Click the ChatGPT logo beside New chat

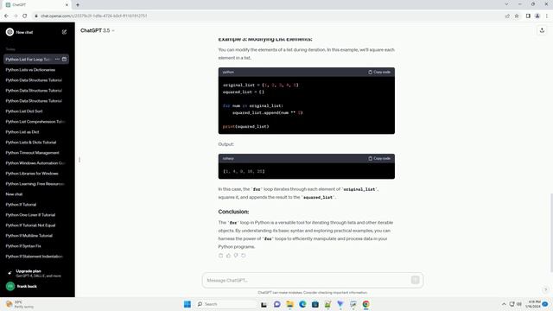pos(10,32)
